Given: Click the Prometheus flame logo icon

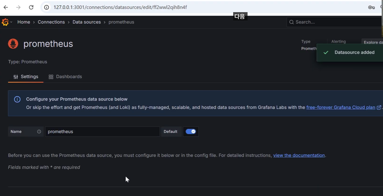Looking at the screenshot, I should pos(13,44).
